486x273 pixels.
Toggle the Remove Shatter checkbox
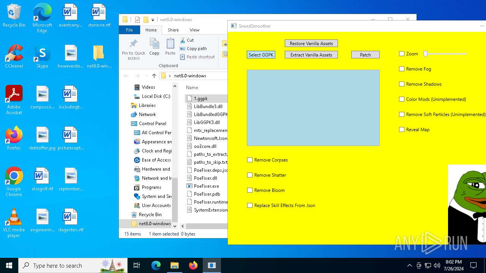pos(250,175)
